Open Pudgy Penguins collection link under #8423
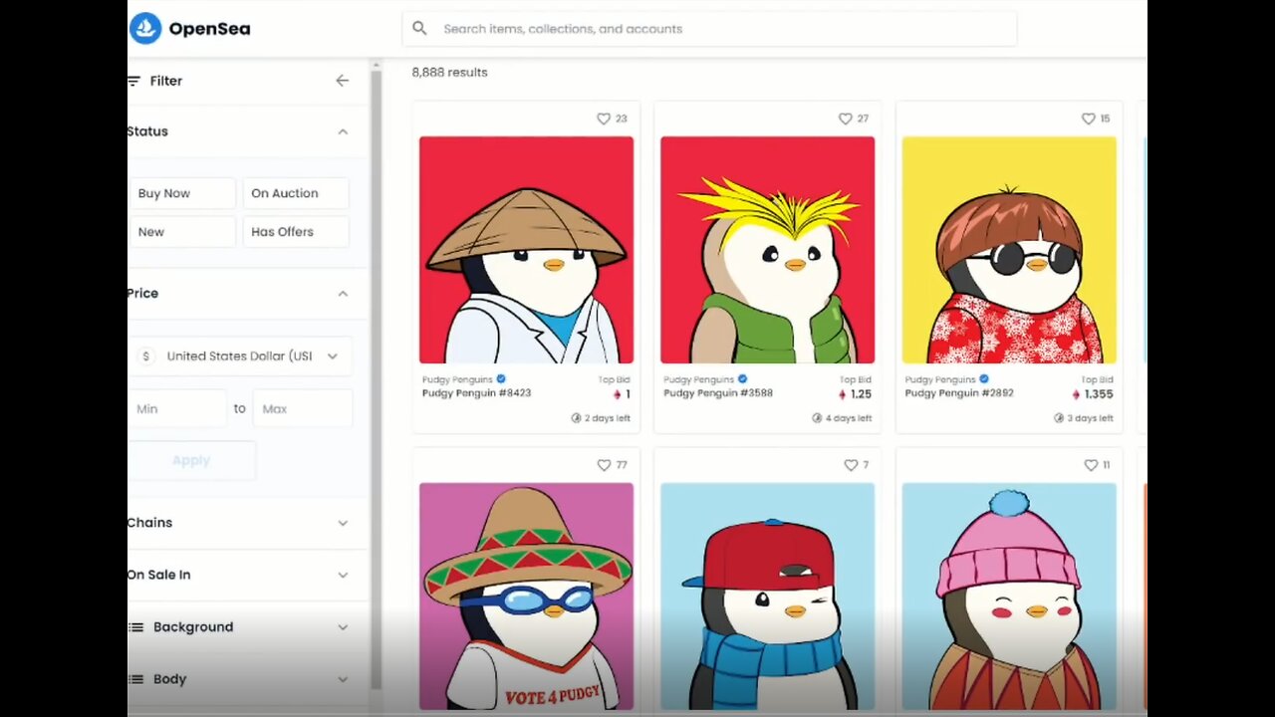 pyautogui.click(x=457, y=379)
